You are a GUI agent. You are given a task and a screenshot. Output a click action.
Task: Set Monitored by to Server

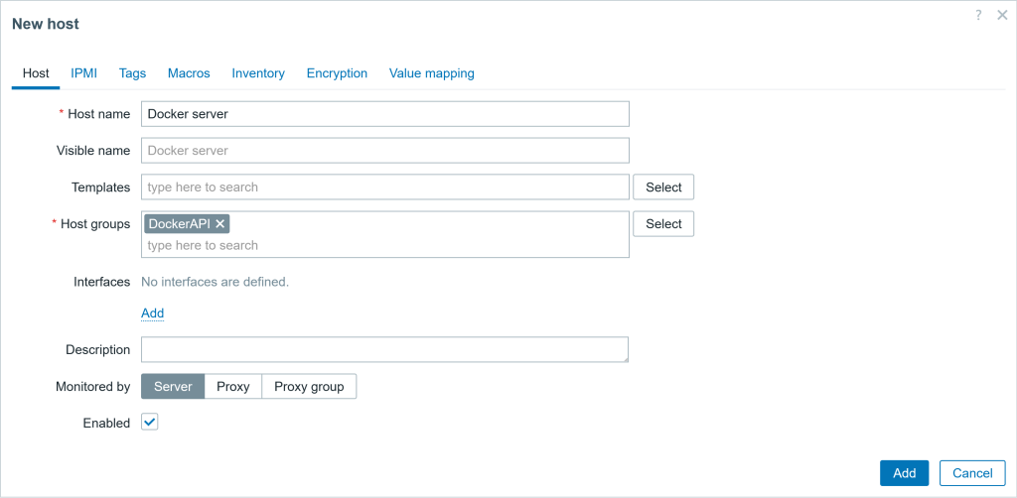pos(173,386)
